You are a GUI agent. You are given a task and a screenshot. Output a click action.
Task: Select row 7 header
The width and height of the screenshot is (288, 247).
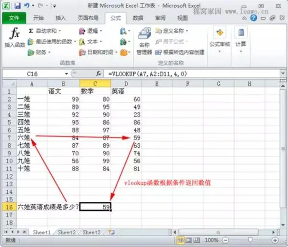(x=10, y=137)
